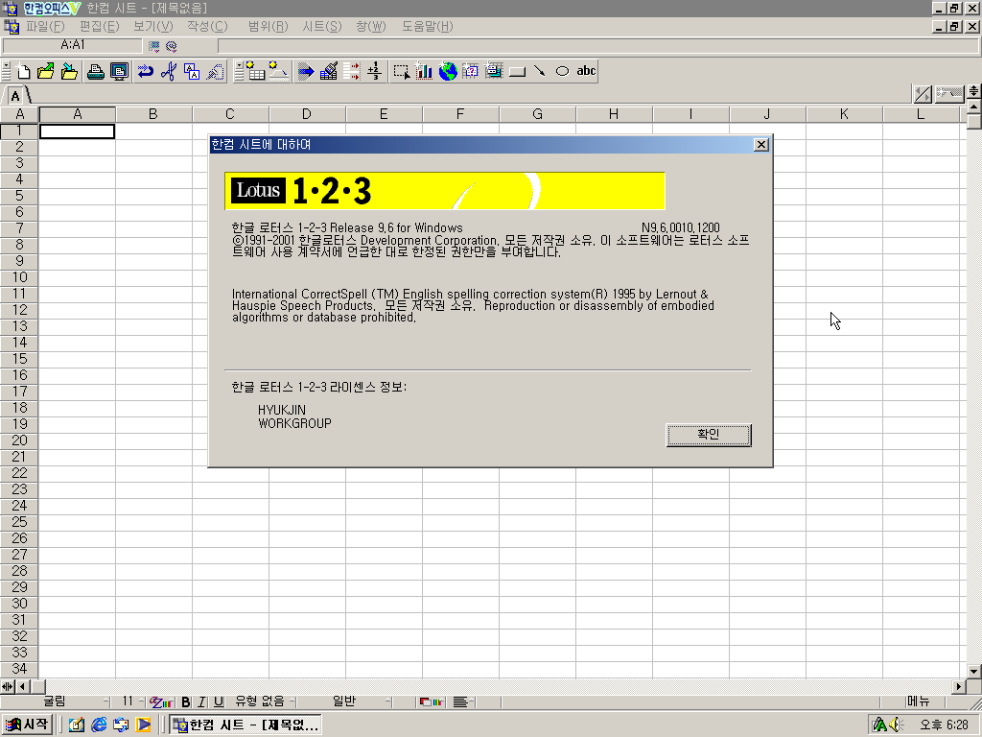Open the 파일(F) menu
Viewport: 982px width, 737px height.
[x=45, y=26]
